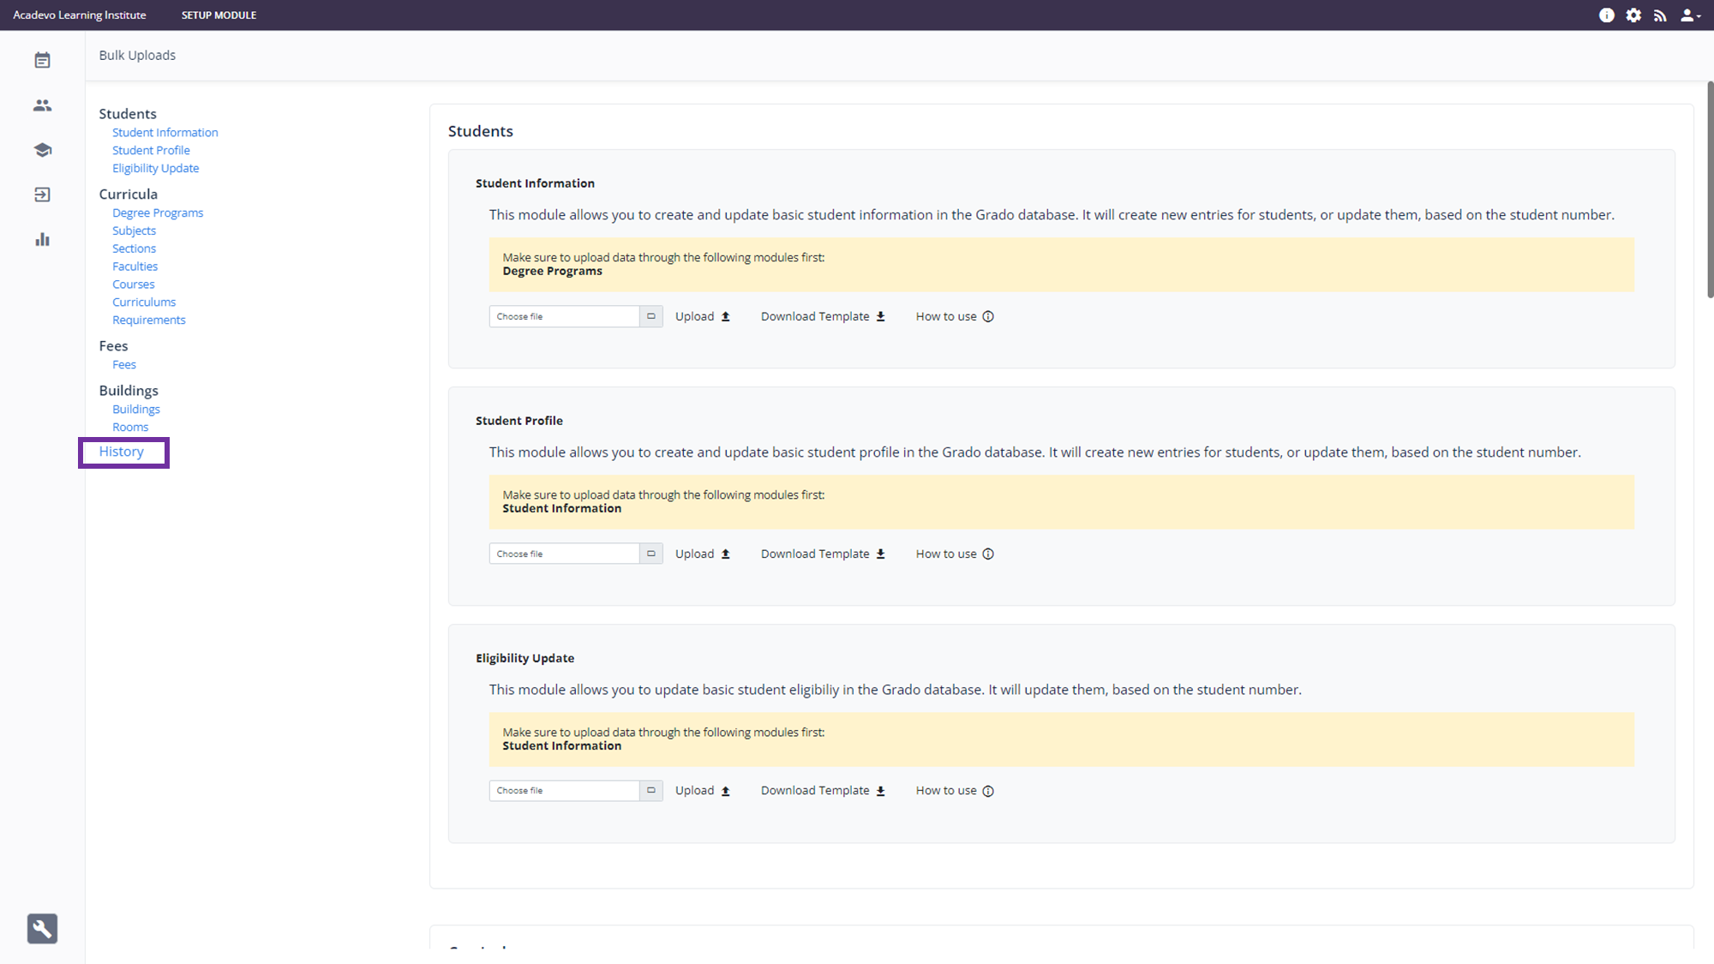The height and width of the screenshot is (964, 1714).
Task: Click the info circle icon in header
Action: 1606,15
